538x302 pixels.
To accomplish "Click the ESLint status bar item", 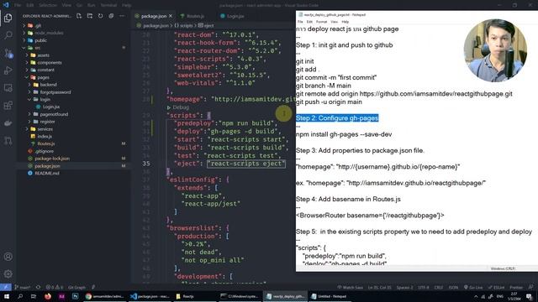I will (497, 287).
